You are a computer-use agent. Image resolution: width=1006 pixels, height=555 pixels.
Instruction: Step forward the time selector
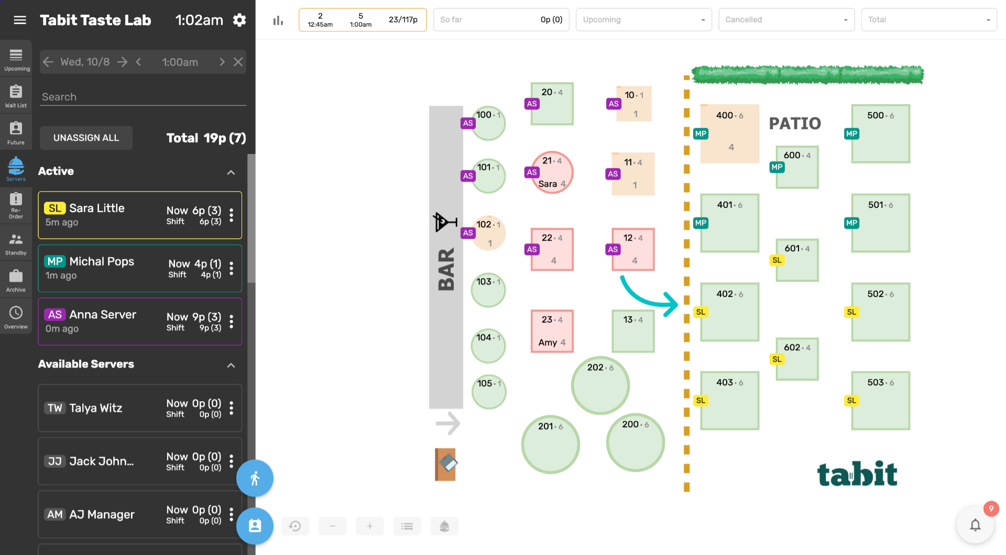tap(222, 62)
